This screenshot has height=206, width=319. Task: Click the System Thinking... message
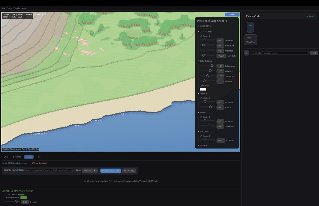[250, 40]
